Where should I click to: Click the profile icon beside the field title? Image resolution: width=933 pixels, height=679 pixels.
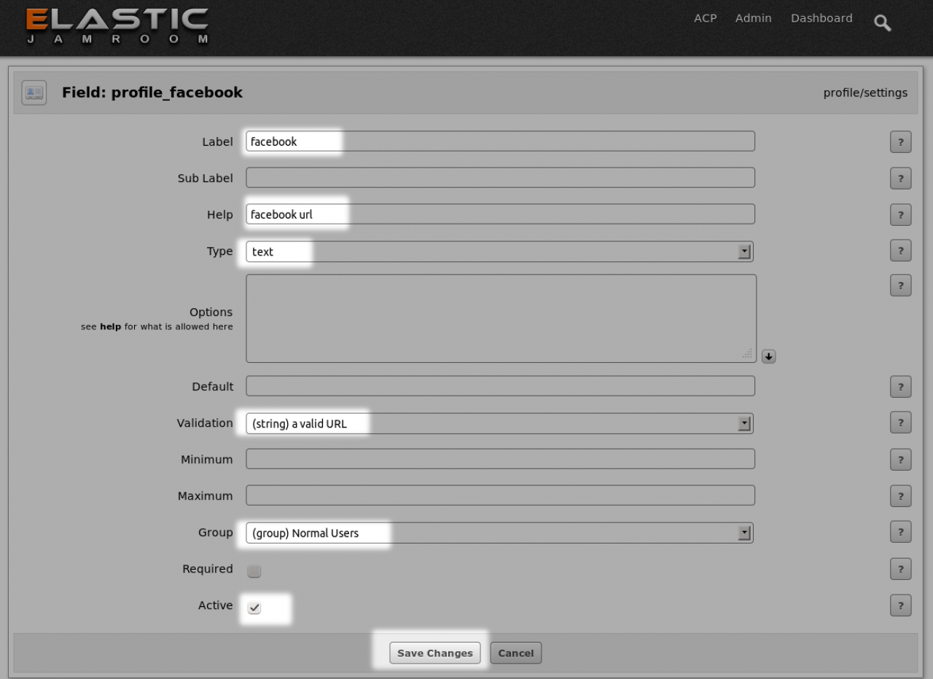click(34, 93)
